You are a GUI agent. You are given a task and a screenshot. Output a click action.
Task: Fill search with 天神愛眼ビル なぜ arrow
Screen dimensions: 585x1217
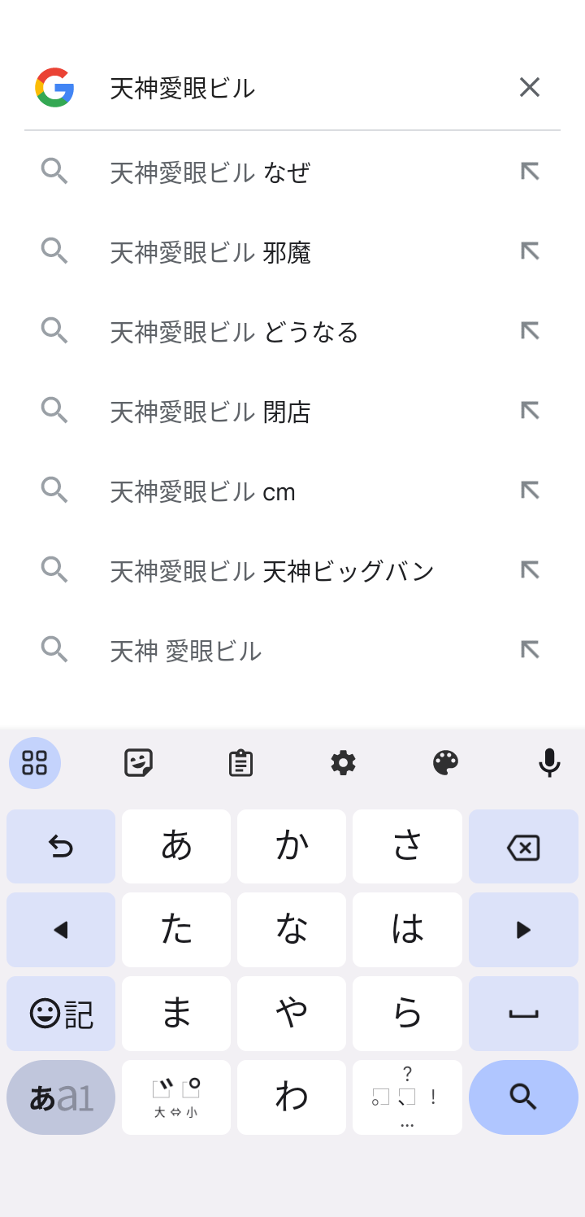(x=530, y=172)
